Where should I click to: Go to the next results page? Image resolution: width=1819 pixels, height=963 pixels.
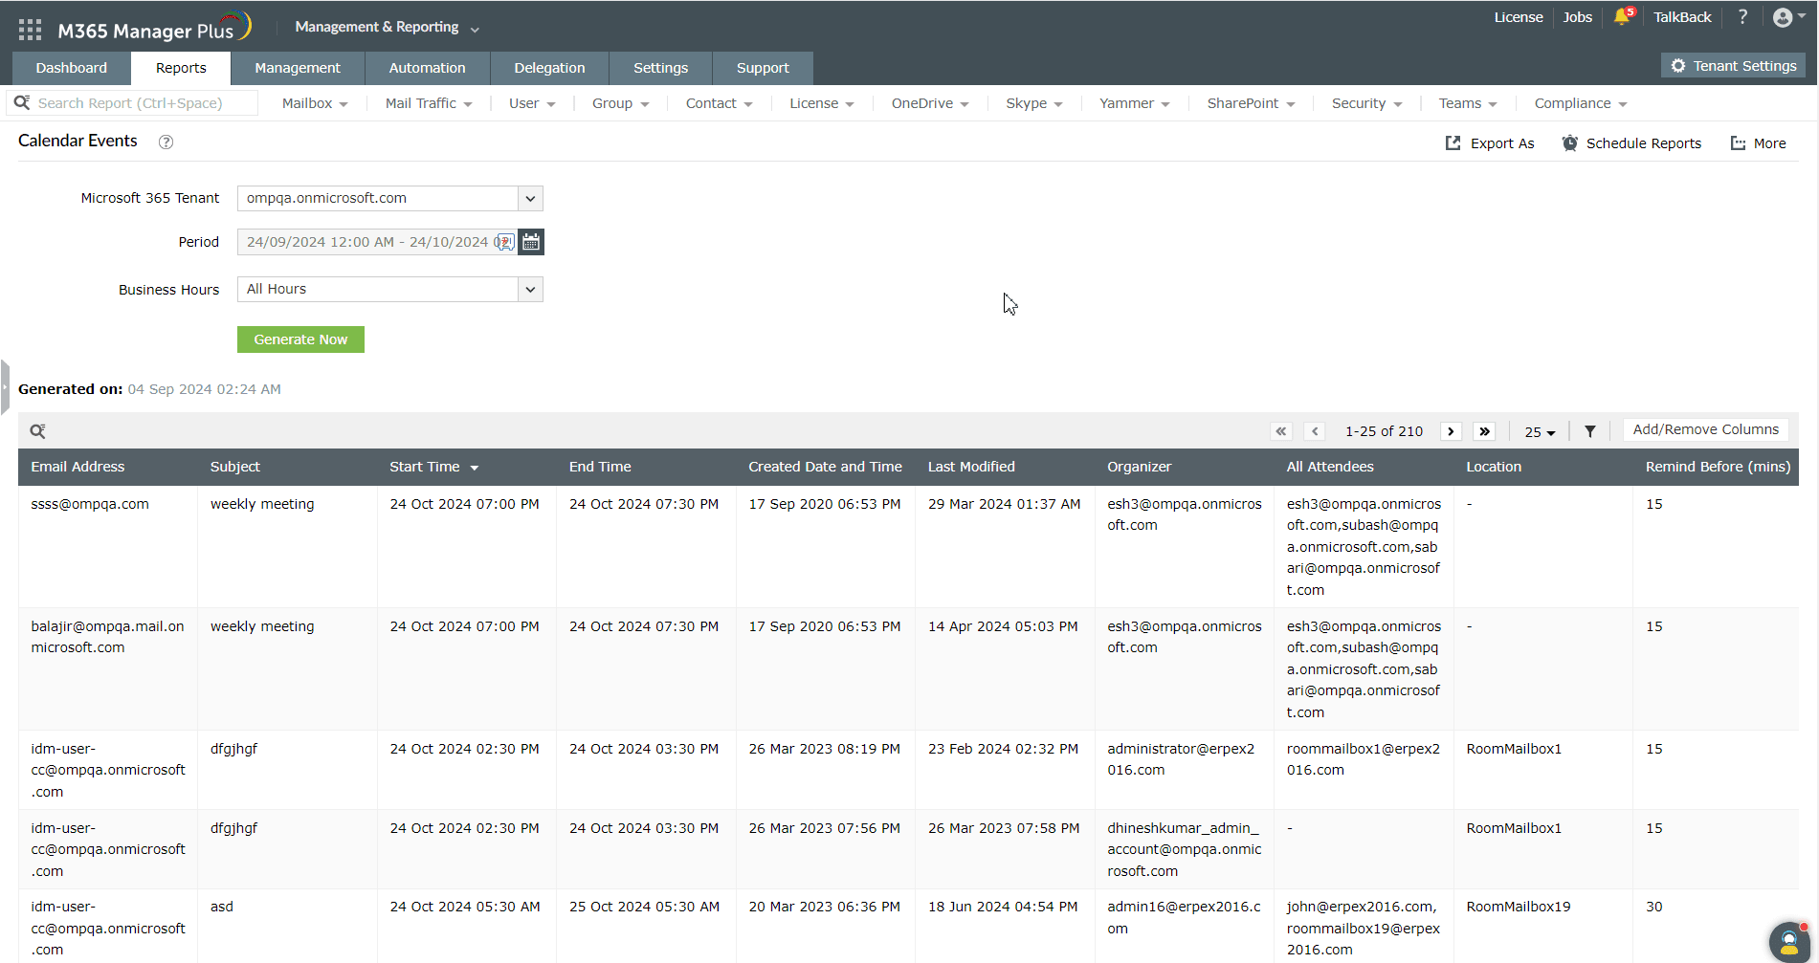[1451, 431]
